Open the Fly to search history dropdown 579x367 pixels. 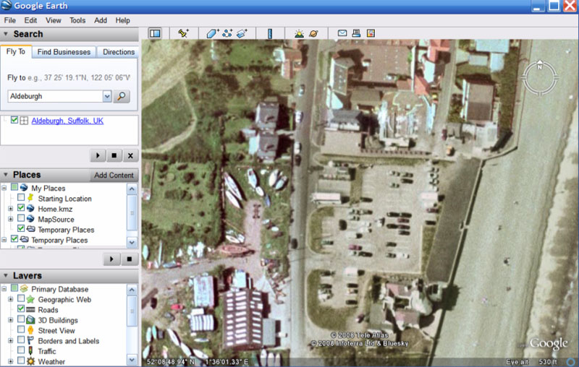coord(107,97)
